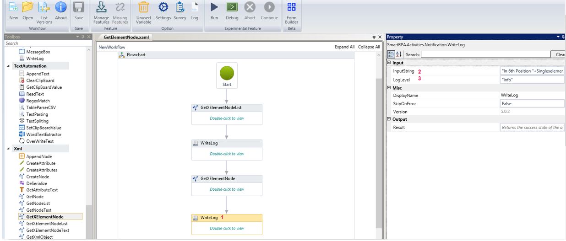Open a workflow with the Open icon

[x=28, y=7]
